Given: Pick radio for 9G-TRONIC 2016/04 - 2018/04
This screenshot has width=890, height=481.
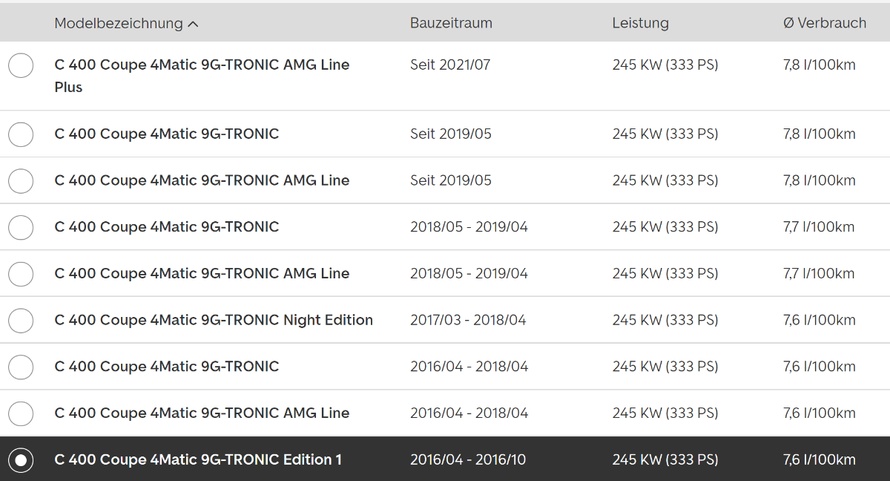Looking at the screenshot, I should pyautogui.click(x=21, y=367).
